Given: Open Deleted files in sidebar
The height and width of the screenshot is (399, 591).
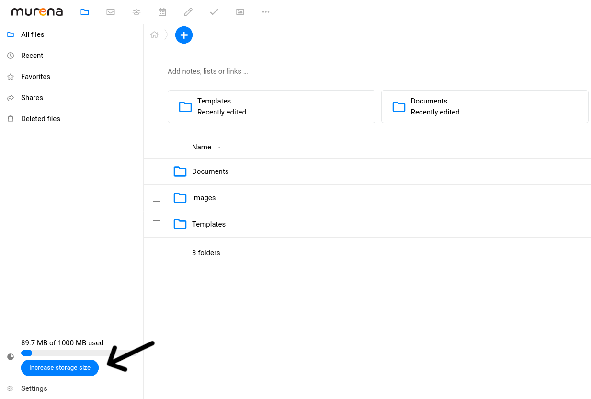Looking at the screenshot, I should [40, 119].
